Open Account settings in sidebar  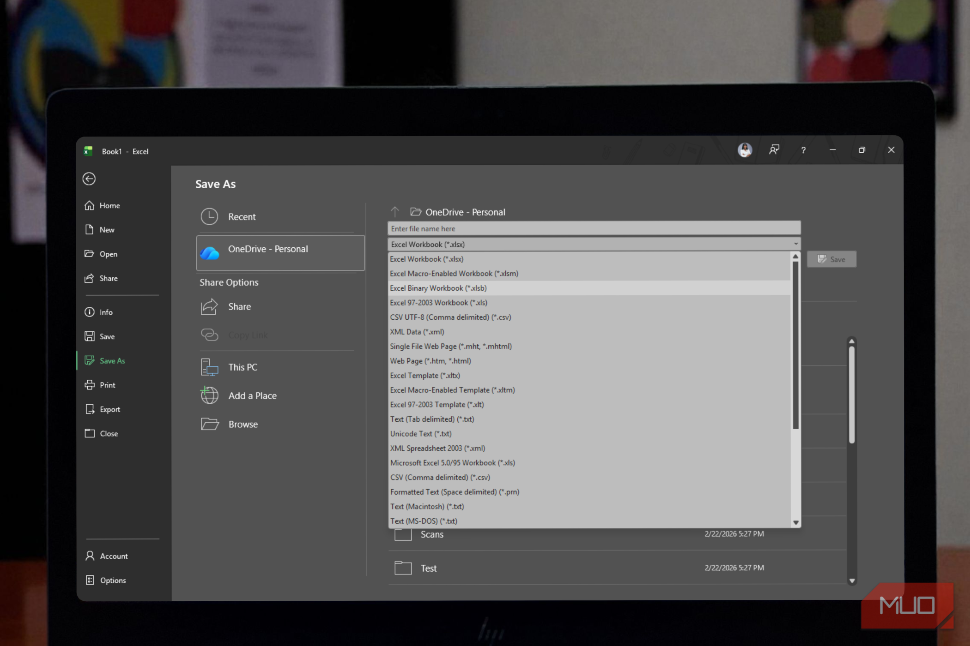click(114, 556)
